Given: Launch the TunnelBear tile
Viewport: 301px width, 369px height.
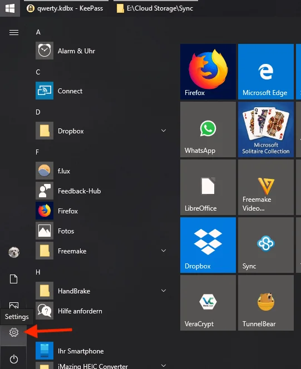Looking at the screenshot, I should pyautogui.click(x=266, y=303).
